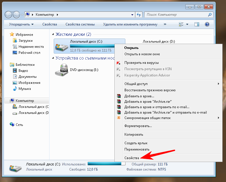Open address bar history dropdown arrow
This screenshot has height=182, width=226.
click(x=132, y=15)
